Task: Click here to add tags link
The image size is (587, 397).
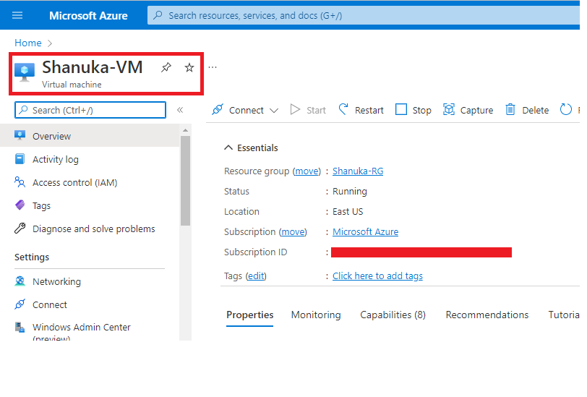Action: [x=377, y=276]
